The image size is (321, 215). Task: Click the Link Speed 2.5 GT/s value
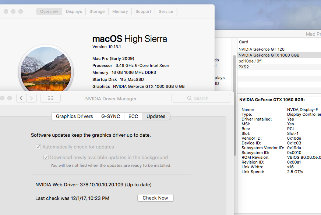click(295, 172)
